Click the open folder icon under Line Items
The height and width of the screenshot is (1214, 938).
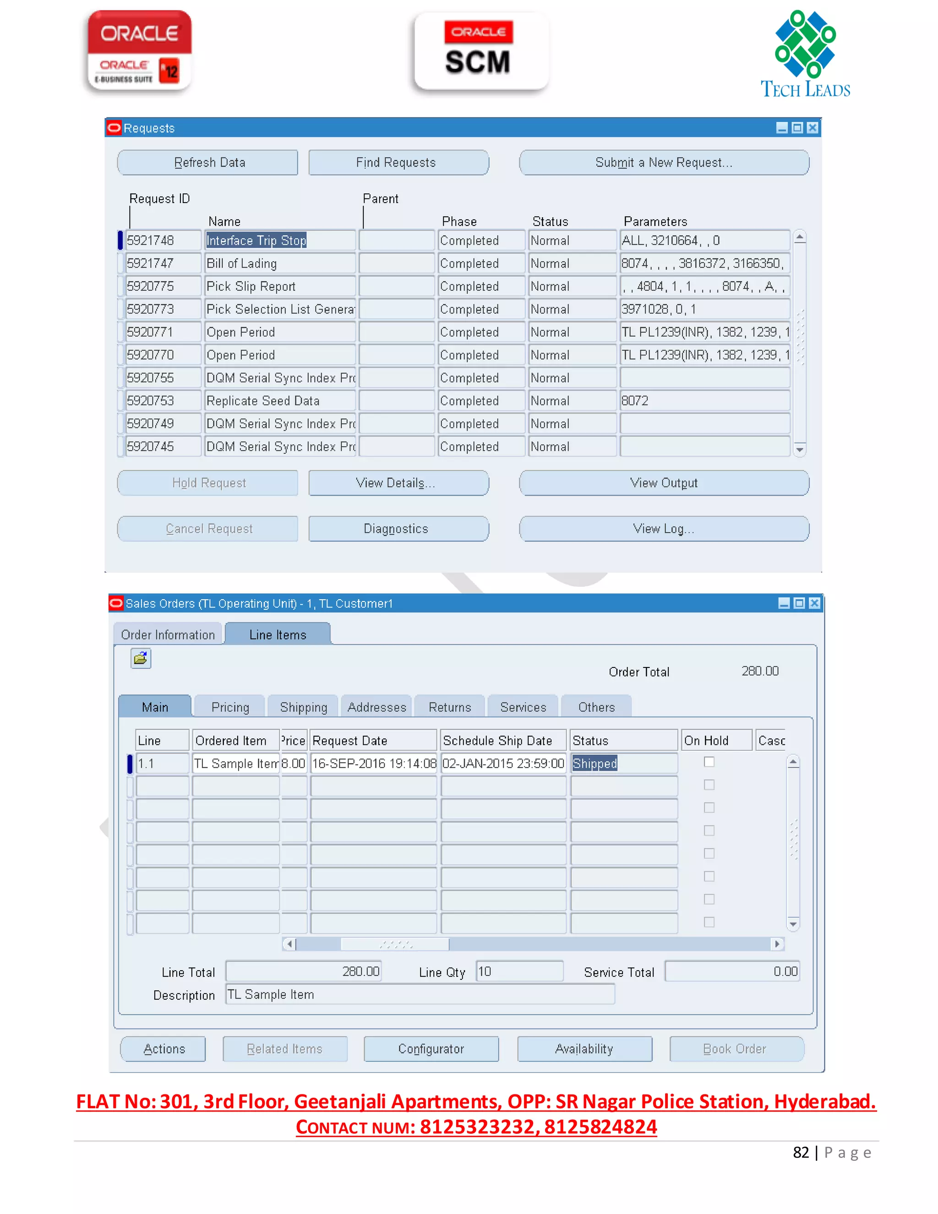click(x=141, y=659)
